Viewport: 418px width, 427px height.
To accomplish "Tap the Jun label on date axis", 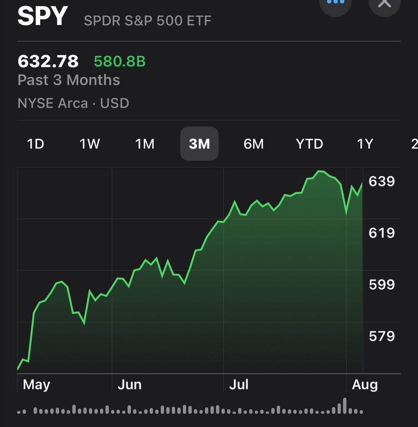I will pyautogui.click(x=129, y=384).
